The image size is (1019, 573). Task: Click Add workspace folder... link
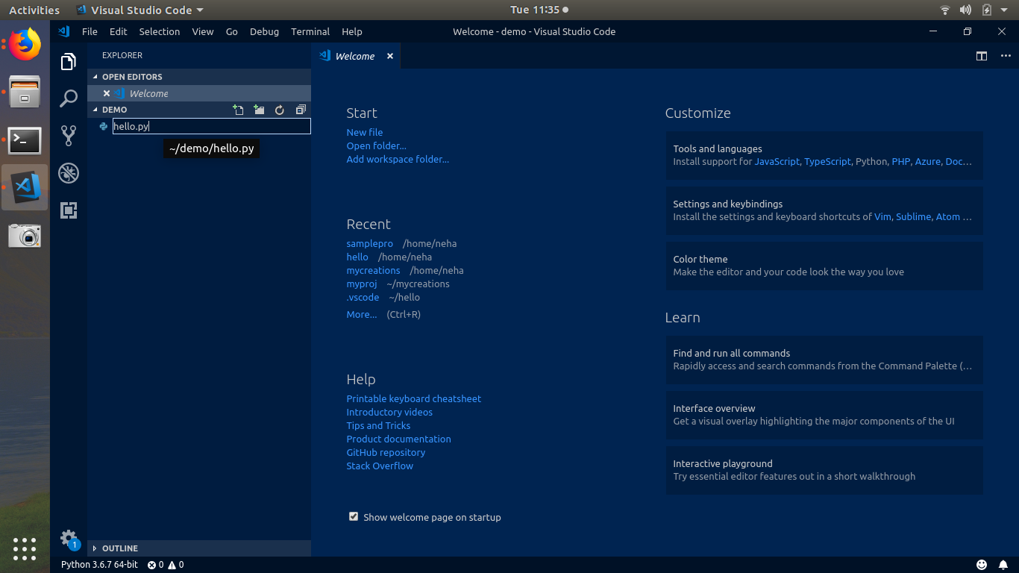398,159
